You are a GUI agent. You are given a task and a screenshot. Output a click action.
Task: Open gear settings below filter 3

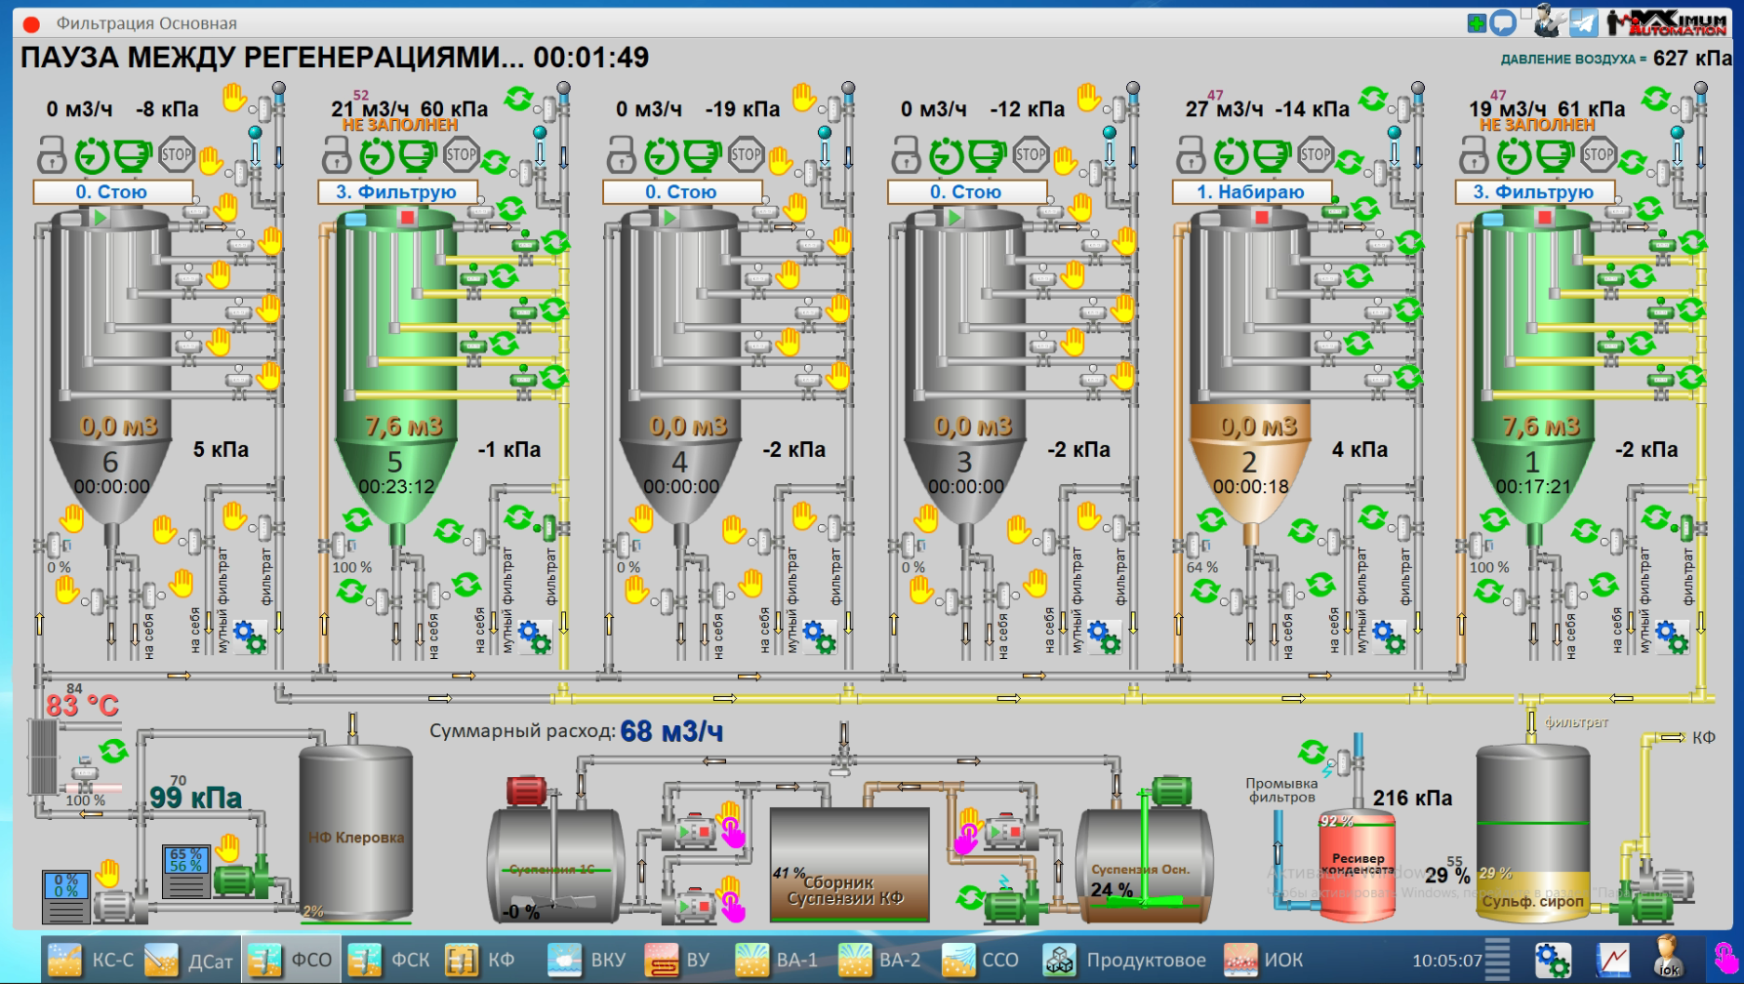pyautogui.click(x=1105, y=636)
